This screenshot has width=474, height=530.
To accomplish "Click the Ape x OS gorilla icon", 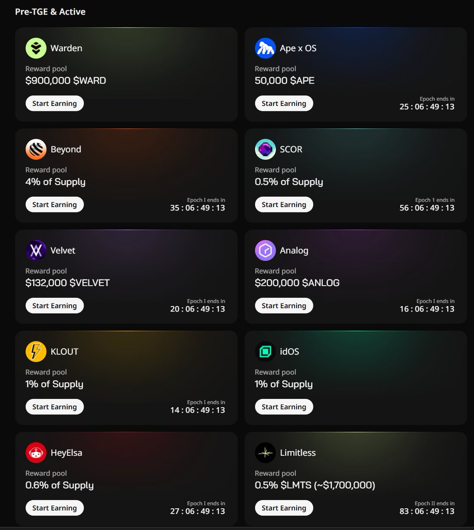I will 265,48.
